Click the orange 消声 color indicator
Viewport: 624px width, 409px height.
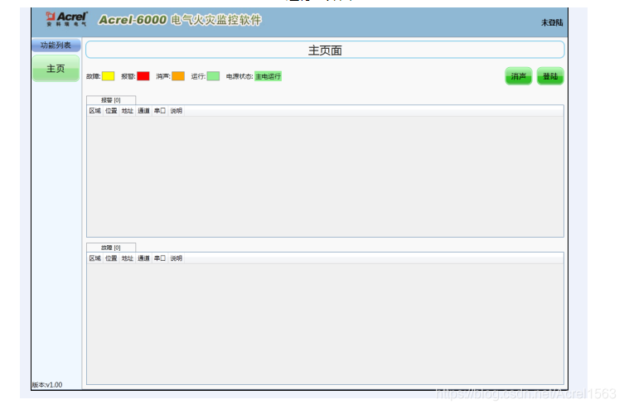coord(178,76)
